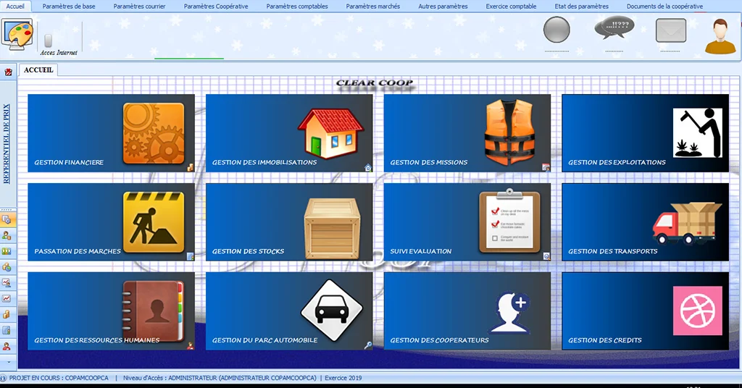This screenshot has height=388, width=742.
Task: Open the envelope messages icon
Action: [670, 30]
